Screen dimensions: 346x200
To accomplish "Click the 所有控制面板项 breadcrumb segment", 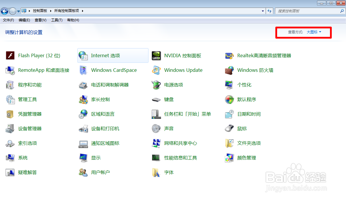I will 67,11.
